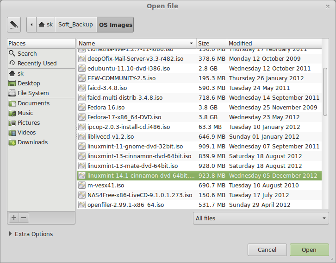The height and width of the screenshot is (263, 336).
Task: Open the Music folder icon
Action: (12, 113)
